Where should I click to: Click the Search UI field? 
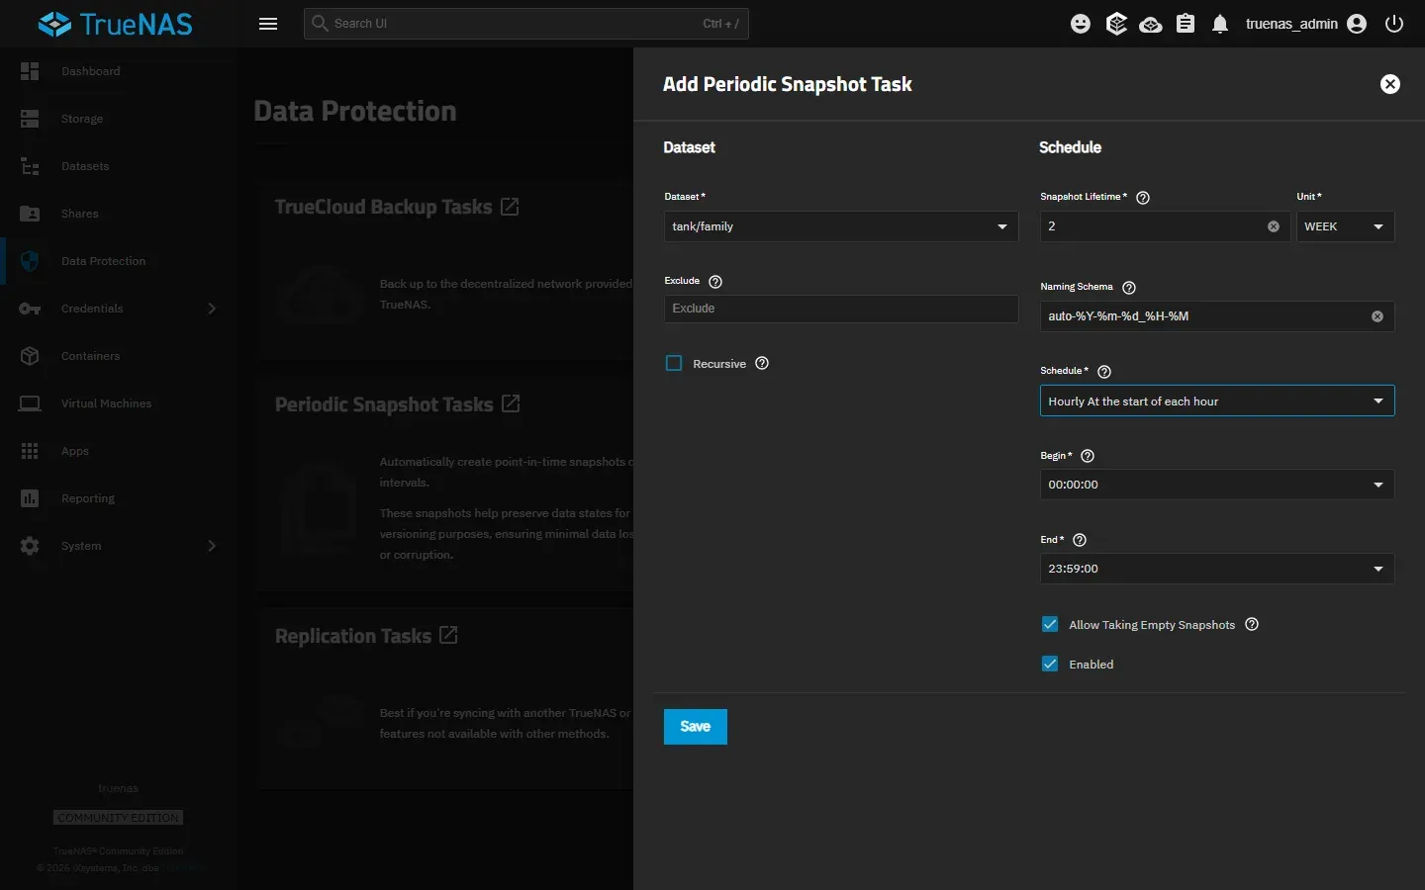click(x=526, y=24)
